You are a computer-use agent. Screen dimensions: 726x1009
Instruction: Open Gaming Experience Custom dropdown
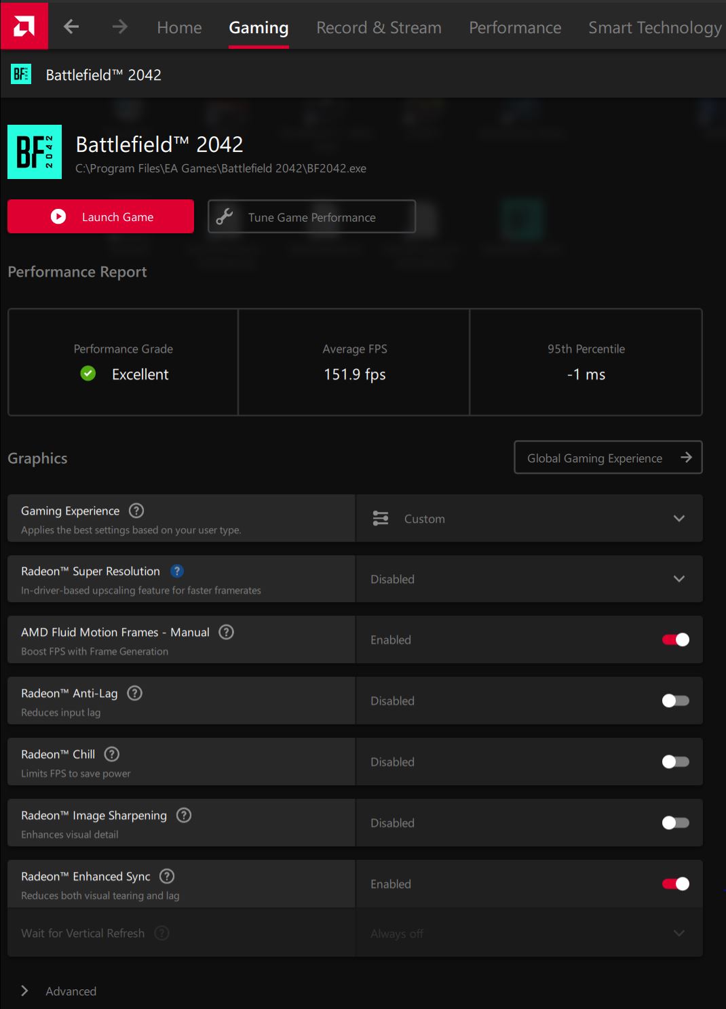tap(529, 518)
